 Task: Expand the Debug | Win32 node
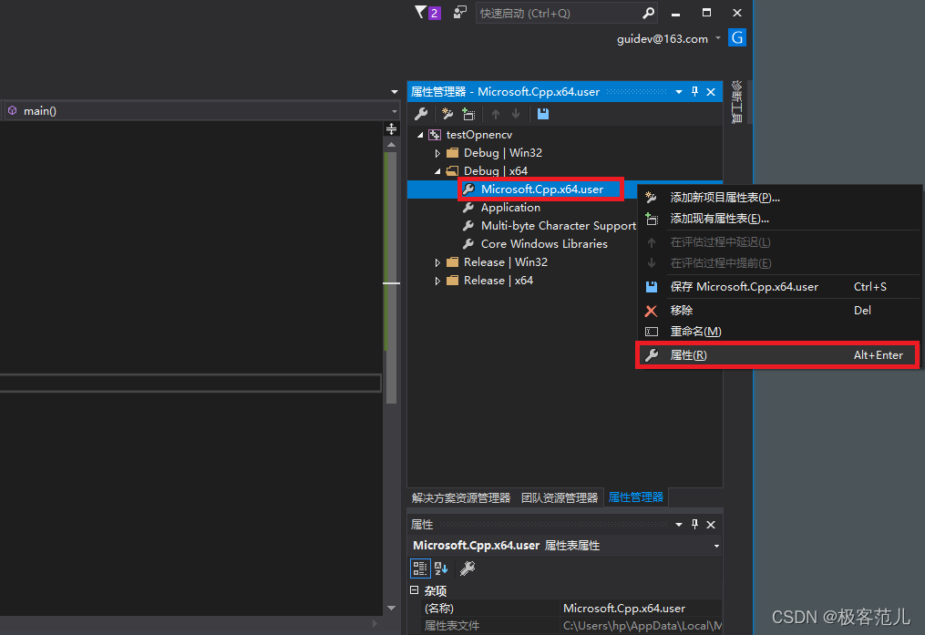437,152
